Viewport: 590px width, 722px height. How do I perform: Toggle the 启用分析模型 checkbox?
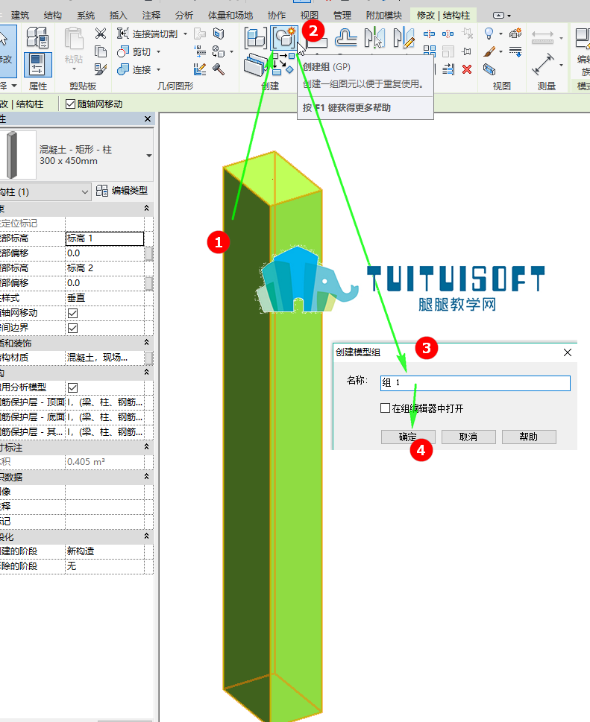pos(73,387)
